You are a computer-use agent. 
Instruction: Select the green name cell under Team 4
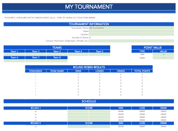pyautogui.click(x=78, y=54)
